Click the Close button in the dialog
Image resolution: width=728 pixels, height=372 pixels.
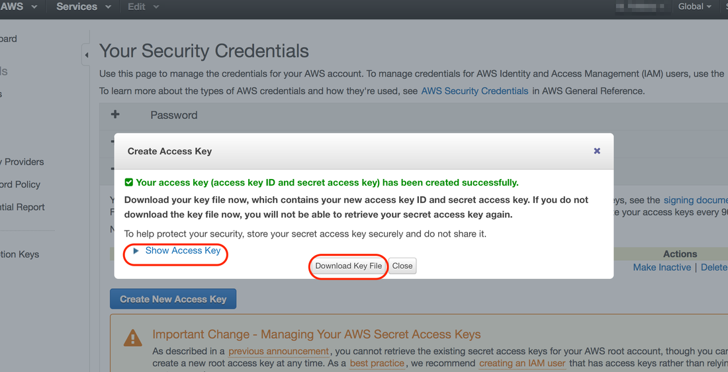(402, 266)
